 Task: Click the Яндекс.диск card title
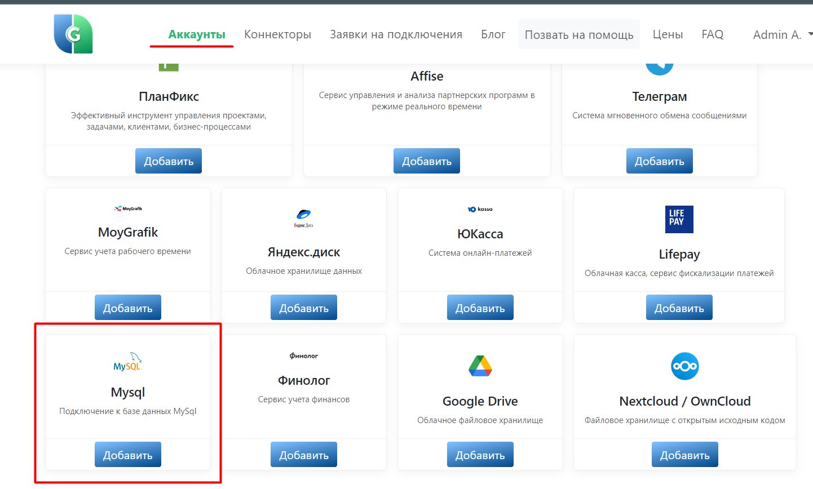304,252
